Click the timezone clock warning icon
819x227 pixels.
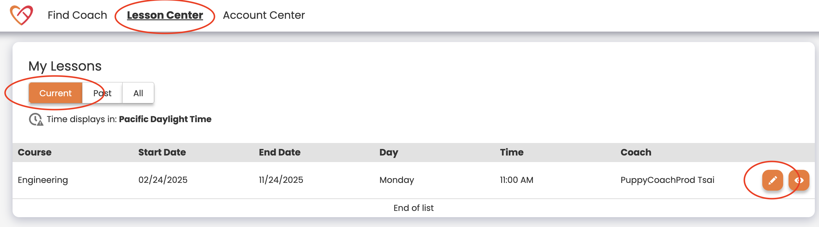tap(36, 119)
